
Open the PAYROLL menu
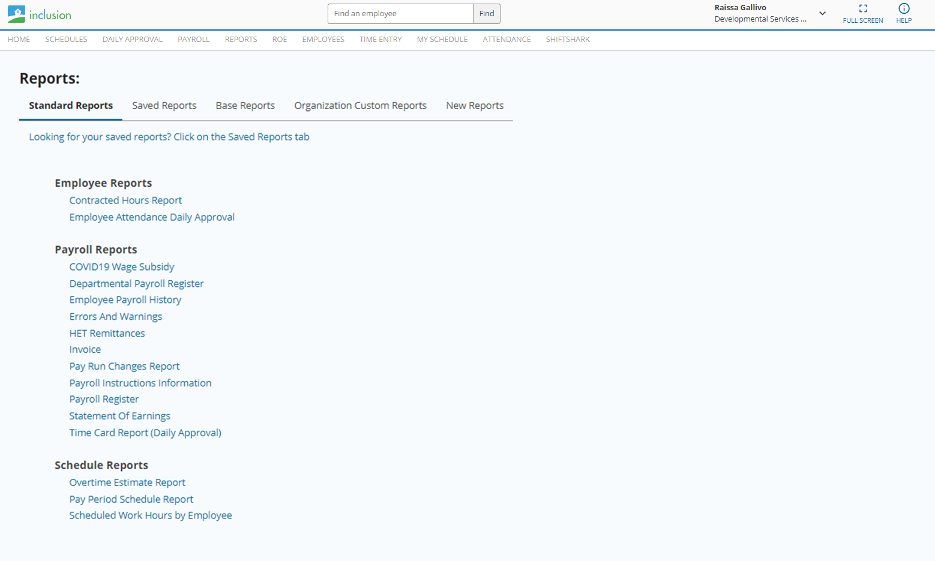tap(194, 40)
